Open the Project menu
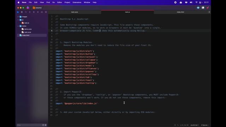Image resolution: width=226 pixels, height=127 pixels. [67, 2]
